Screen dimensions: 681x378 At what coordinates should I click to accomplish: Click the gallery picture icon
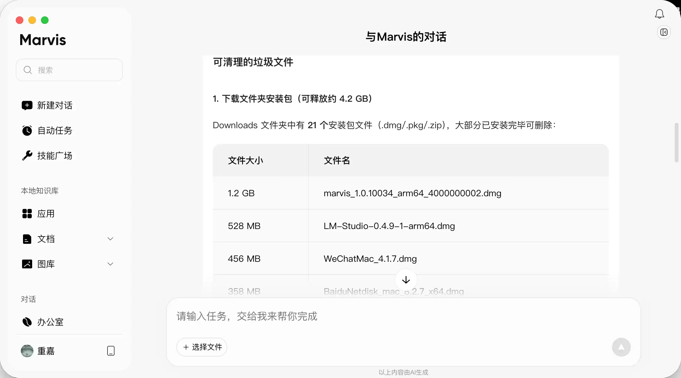[x=27, y=264]
